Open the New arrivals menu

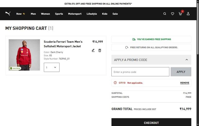(21, 14)
